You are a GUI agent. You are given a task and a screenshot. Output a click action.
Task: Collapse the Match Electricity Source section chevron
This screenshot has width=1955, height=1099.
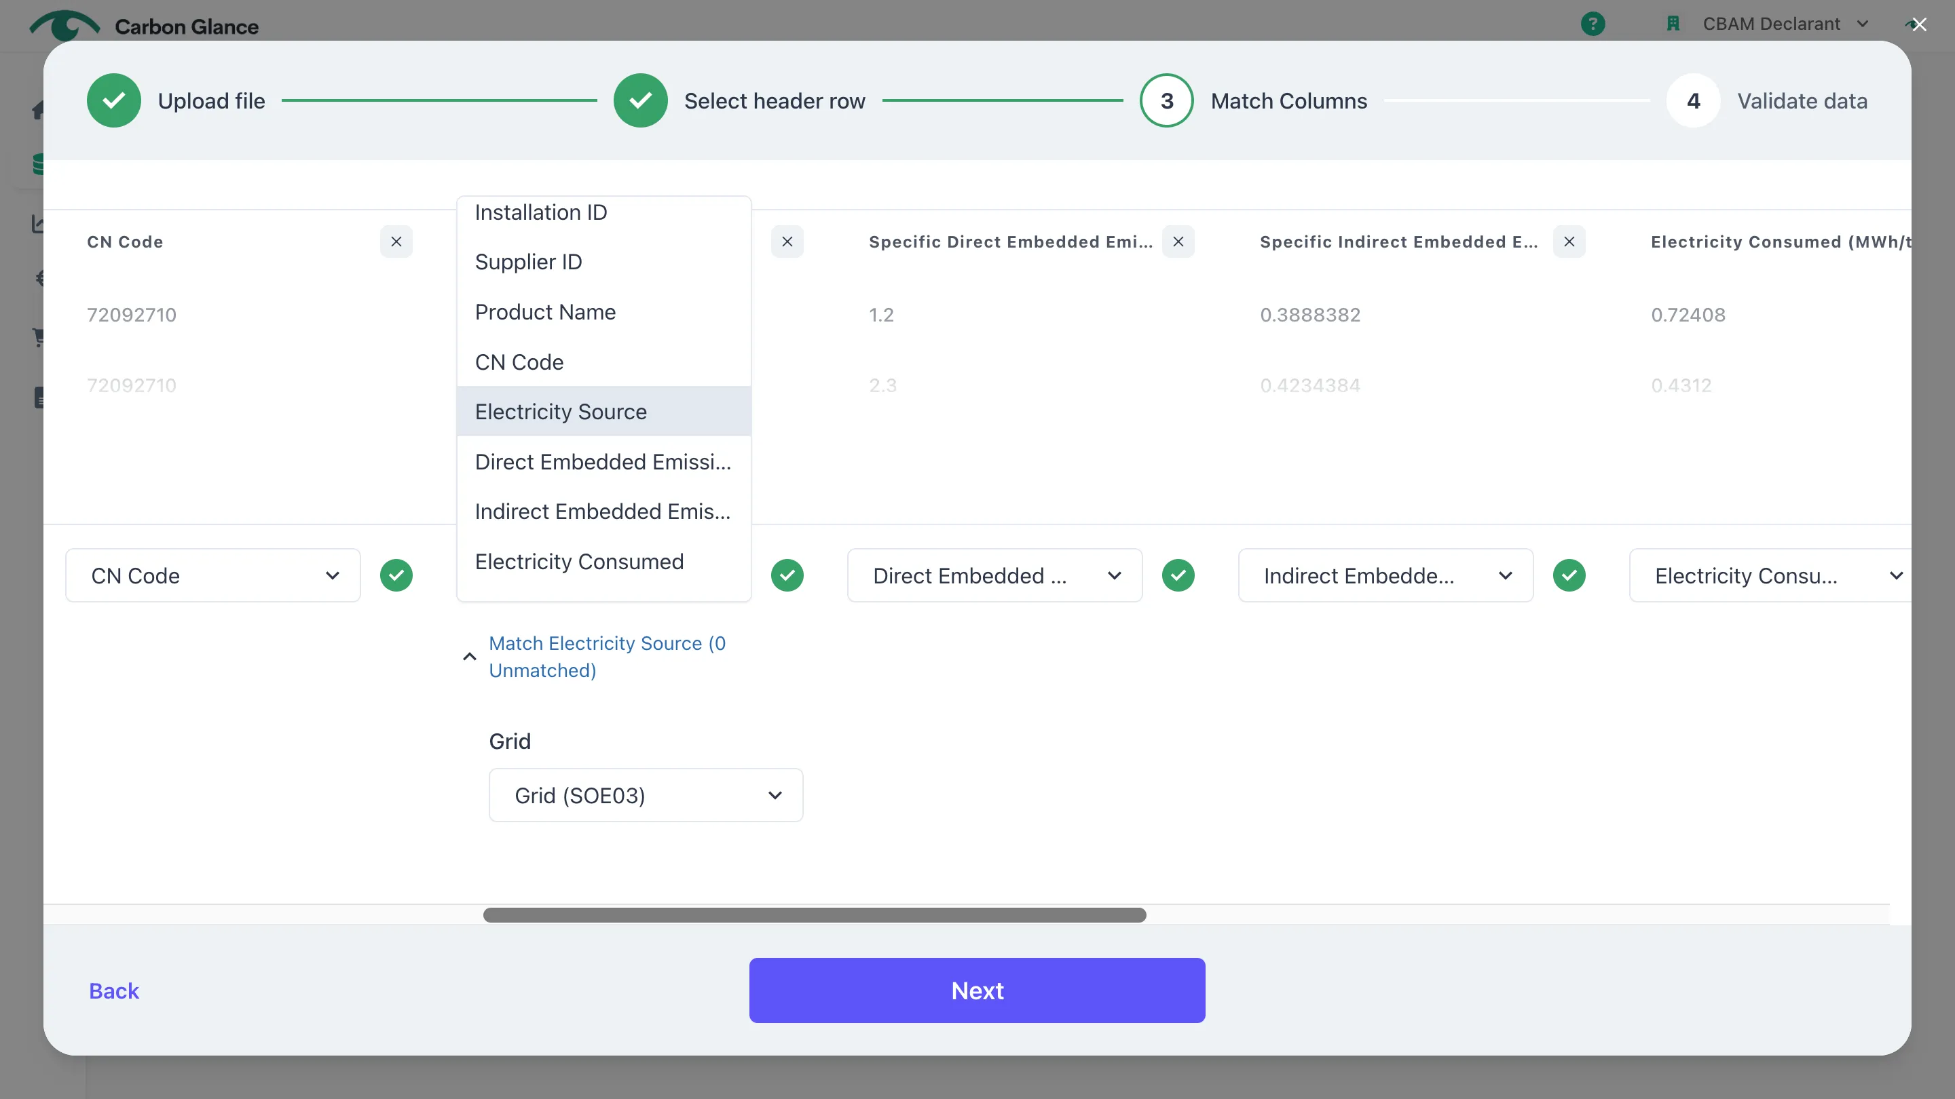point(470,657)
